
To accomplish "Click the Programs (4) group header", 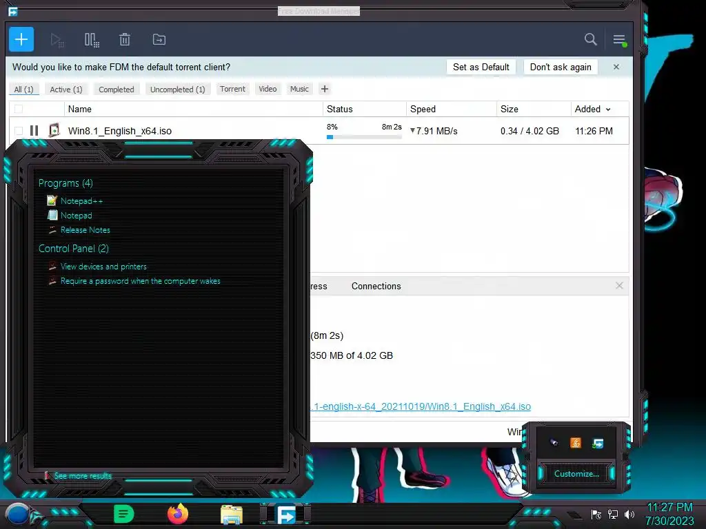I will coord(65,183).
